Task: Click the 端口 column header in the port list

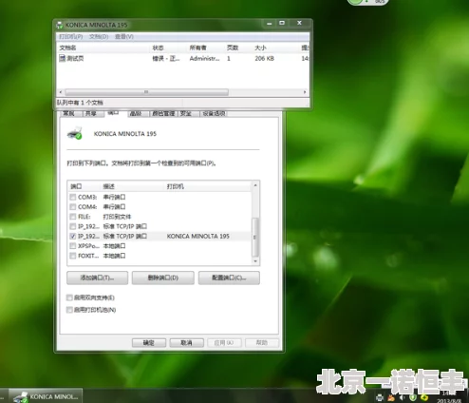Action: tap(84, 186)
